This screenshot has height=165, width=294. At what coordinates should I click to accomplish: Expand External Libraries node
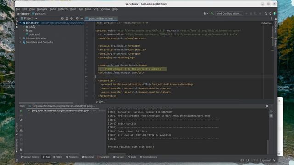click(x=20, y=38)
